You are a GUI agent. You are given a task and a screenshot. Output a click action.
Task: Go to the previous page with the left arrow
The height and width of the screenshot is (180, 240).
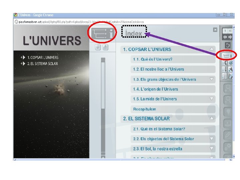[x=225, y=37]
